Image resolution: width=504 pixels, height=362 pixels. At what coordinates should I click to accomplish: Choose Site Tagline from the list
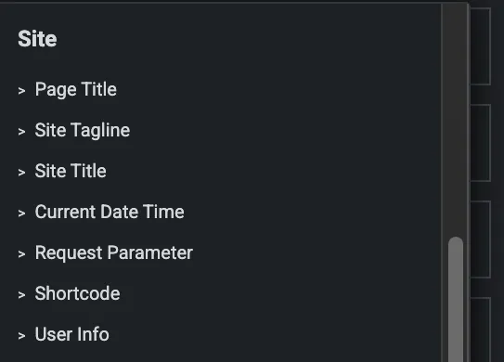click(83, 130)
